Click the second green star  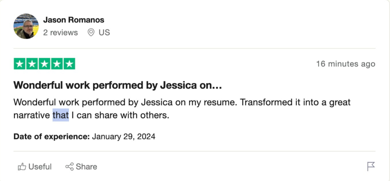pos(32,64)
